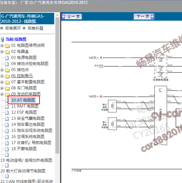Screen dimensions: 182x183
Task: Click the computer icon beside 当前:线路图
Action: [x=2, y=40]
